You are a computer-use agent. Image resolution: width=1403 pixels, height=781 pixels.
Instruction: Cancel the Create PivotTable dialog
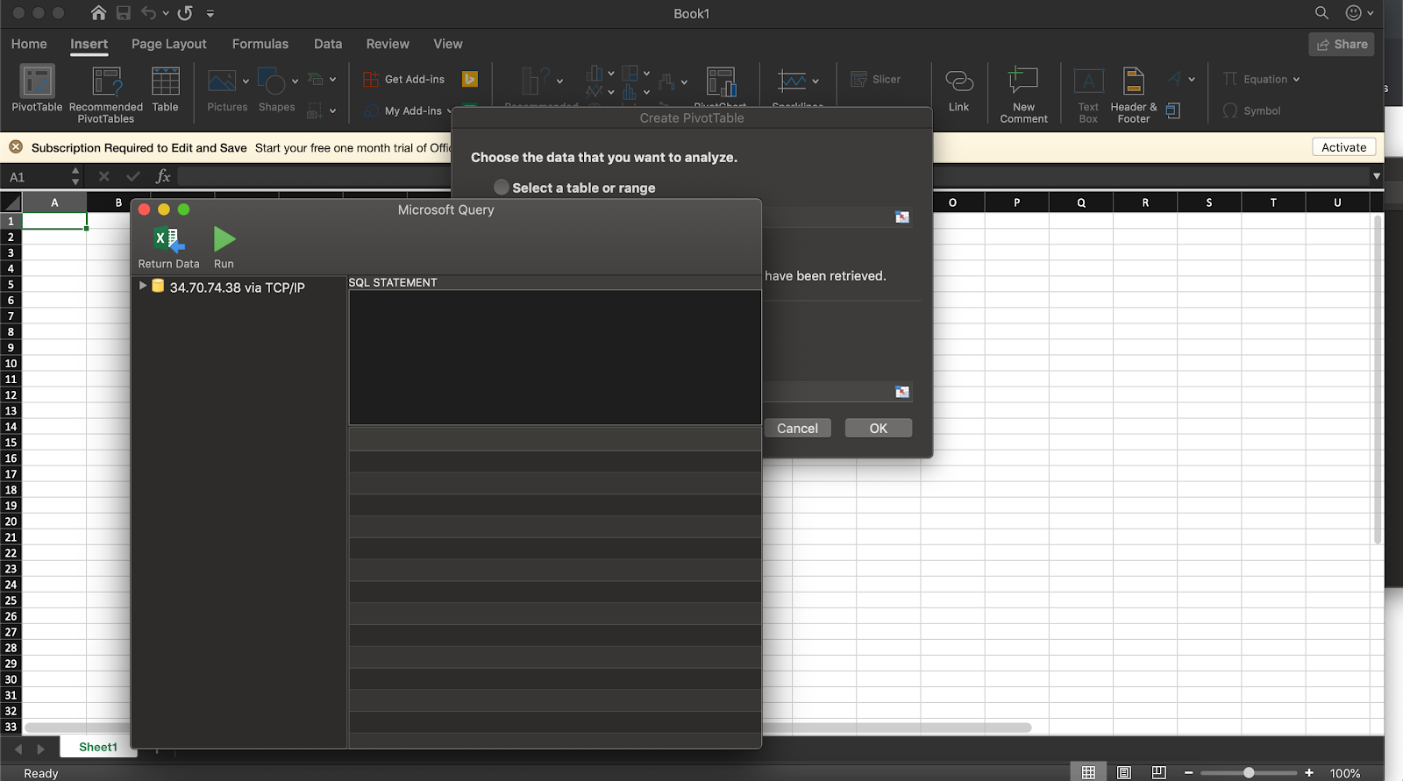click(x=797, y=428)
